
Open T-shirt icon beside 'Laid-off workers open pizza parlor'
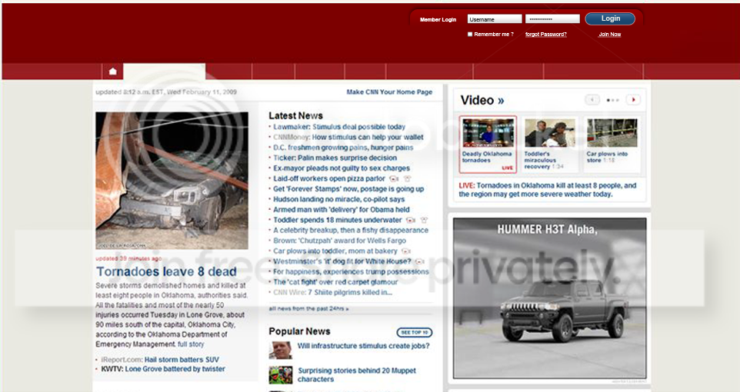[407, 179]
